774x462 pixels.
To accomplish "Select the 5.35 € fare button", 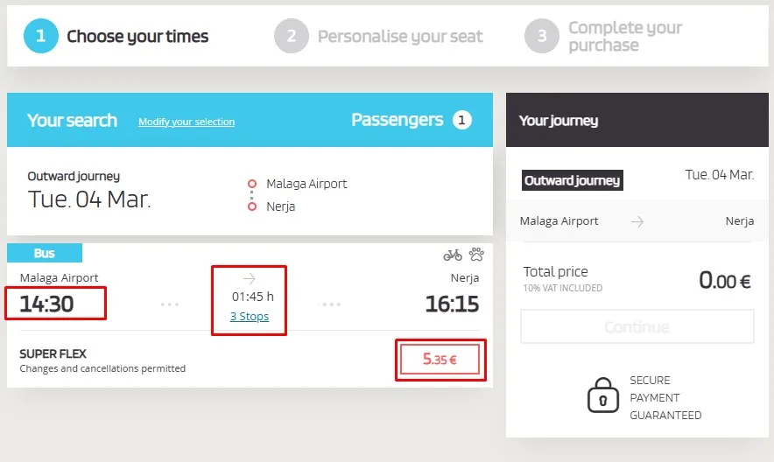I will 440,360.
